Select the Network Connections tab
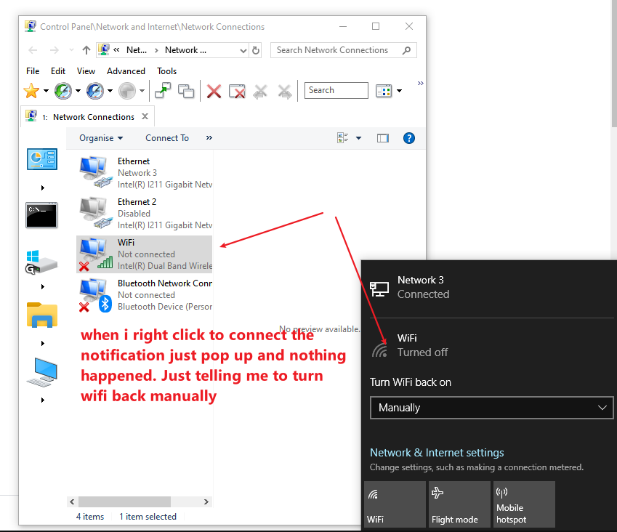The height and width of the screenshot is (532, 617). (x=87, y=117)
